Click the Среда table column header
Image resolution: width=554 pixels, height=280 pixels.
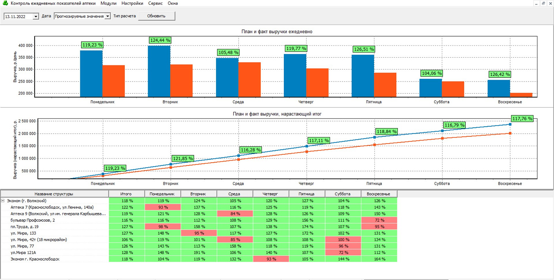[x=235, y=194]
